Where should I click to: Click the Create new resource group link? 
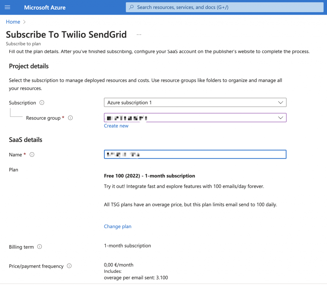point(116,126)
